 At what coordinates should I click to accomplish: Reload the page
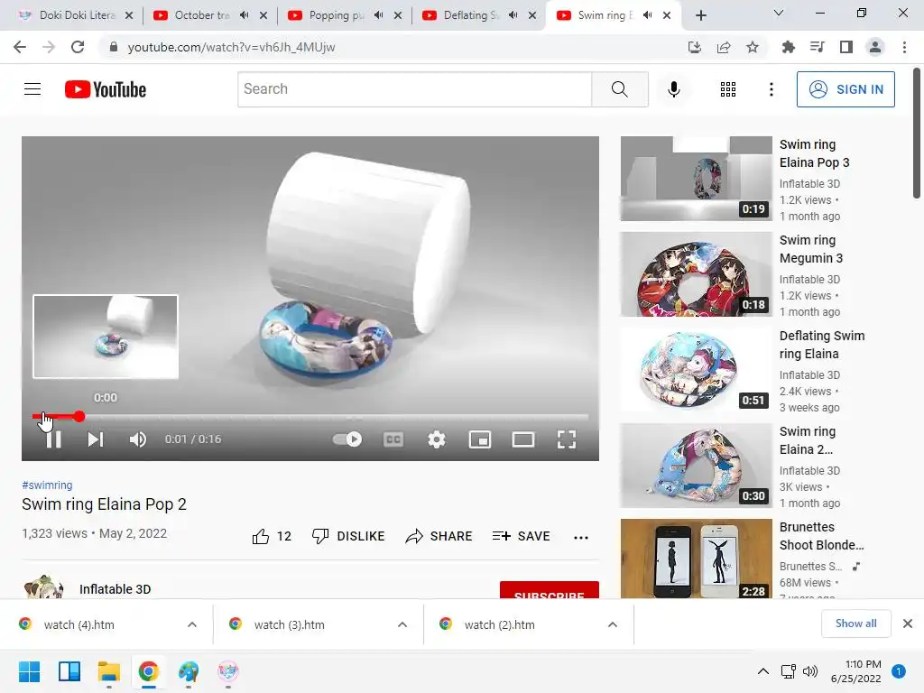(78, 47)
